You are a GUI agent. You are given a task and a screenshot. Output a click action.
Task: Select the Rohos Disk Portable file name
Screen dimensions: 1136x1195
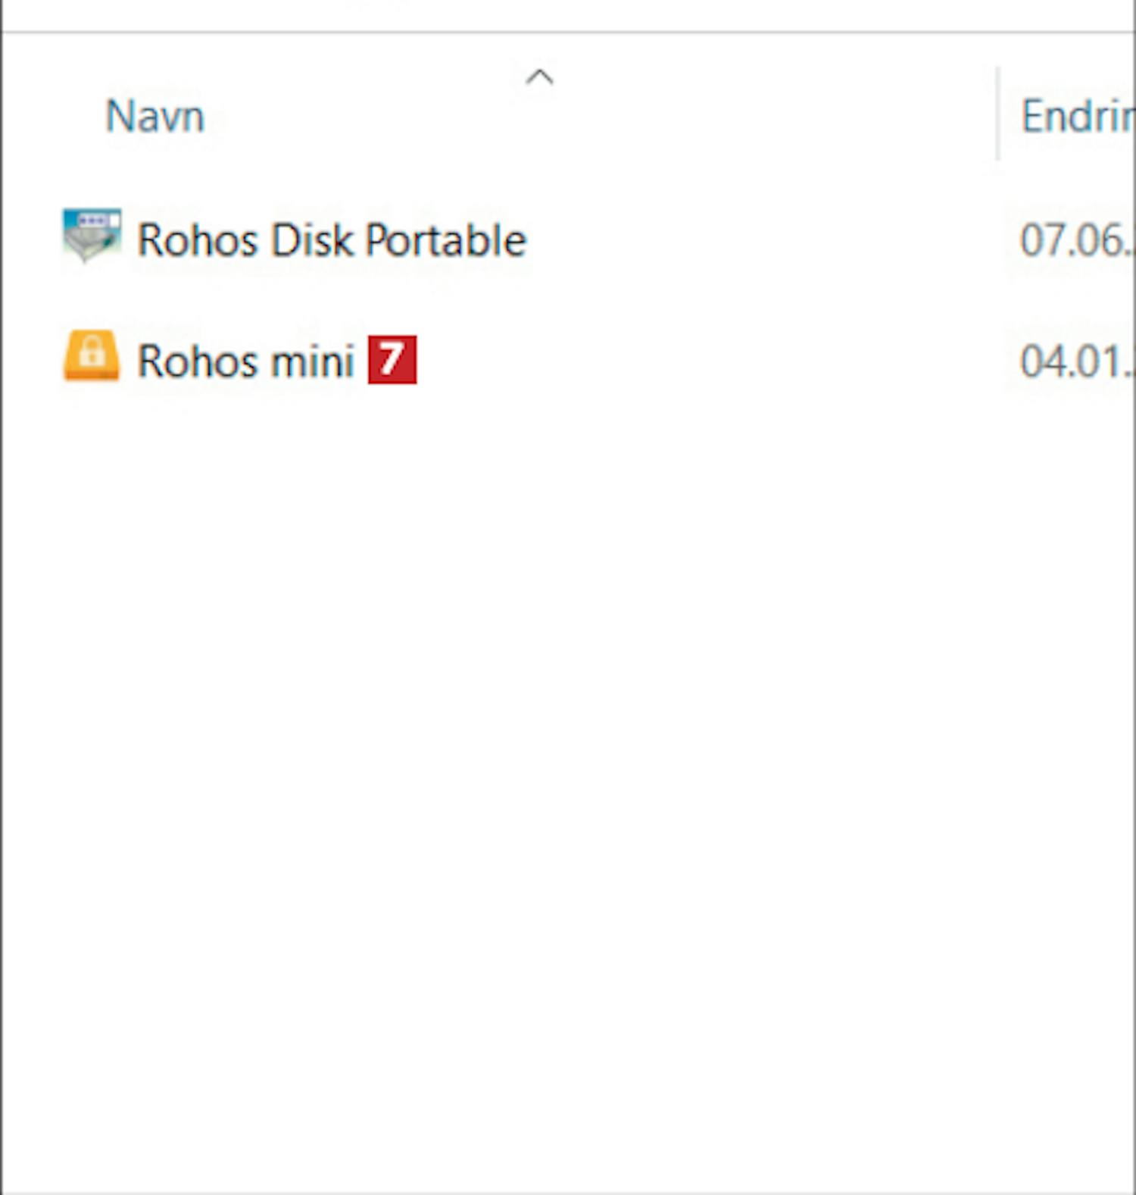[331, 240]
